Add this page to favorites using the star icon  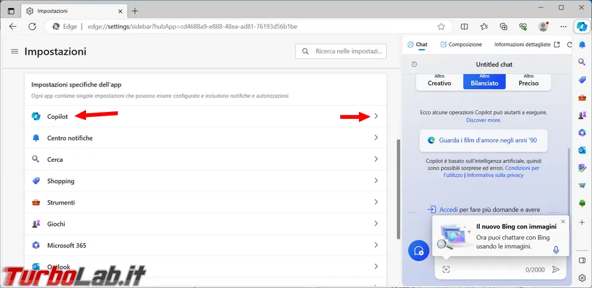click(x=441, y=27)
